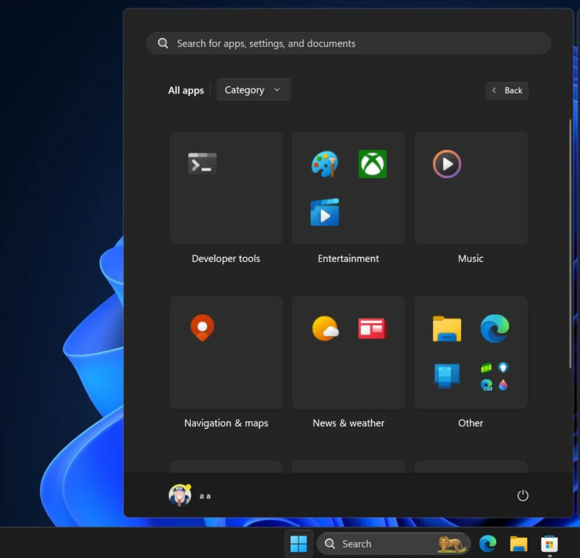Open the News app icon

(x=372, y=328)
